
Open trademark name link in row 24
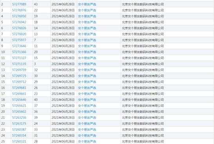pos(87,135)
